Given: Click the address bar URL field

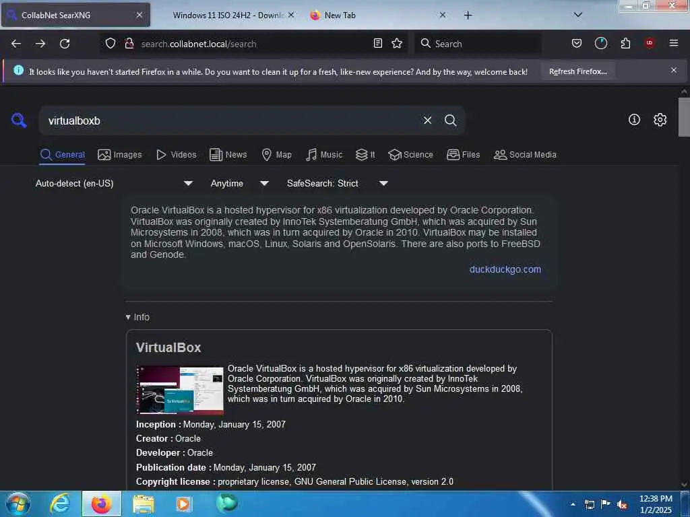Looking at the screenshot, I should coord(253,44).
